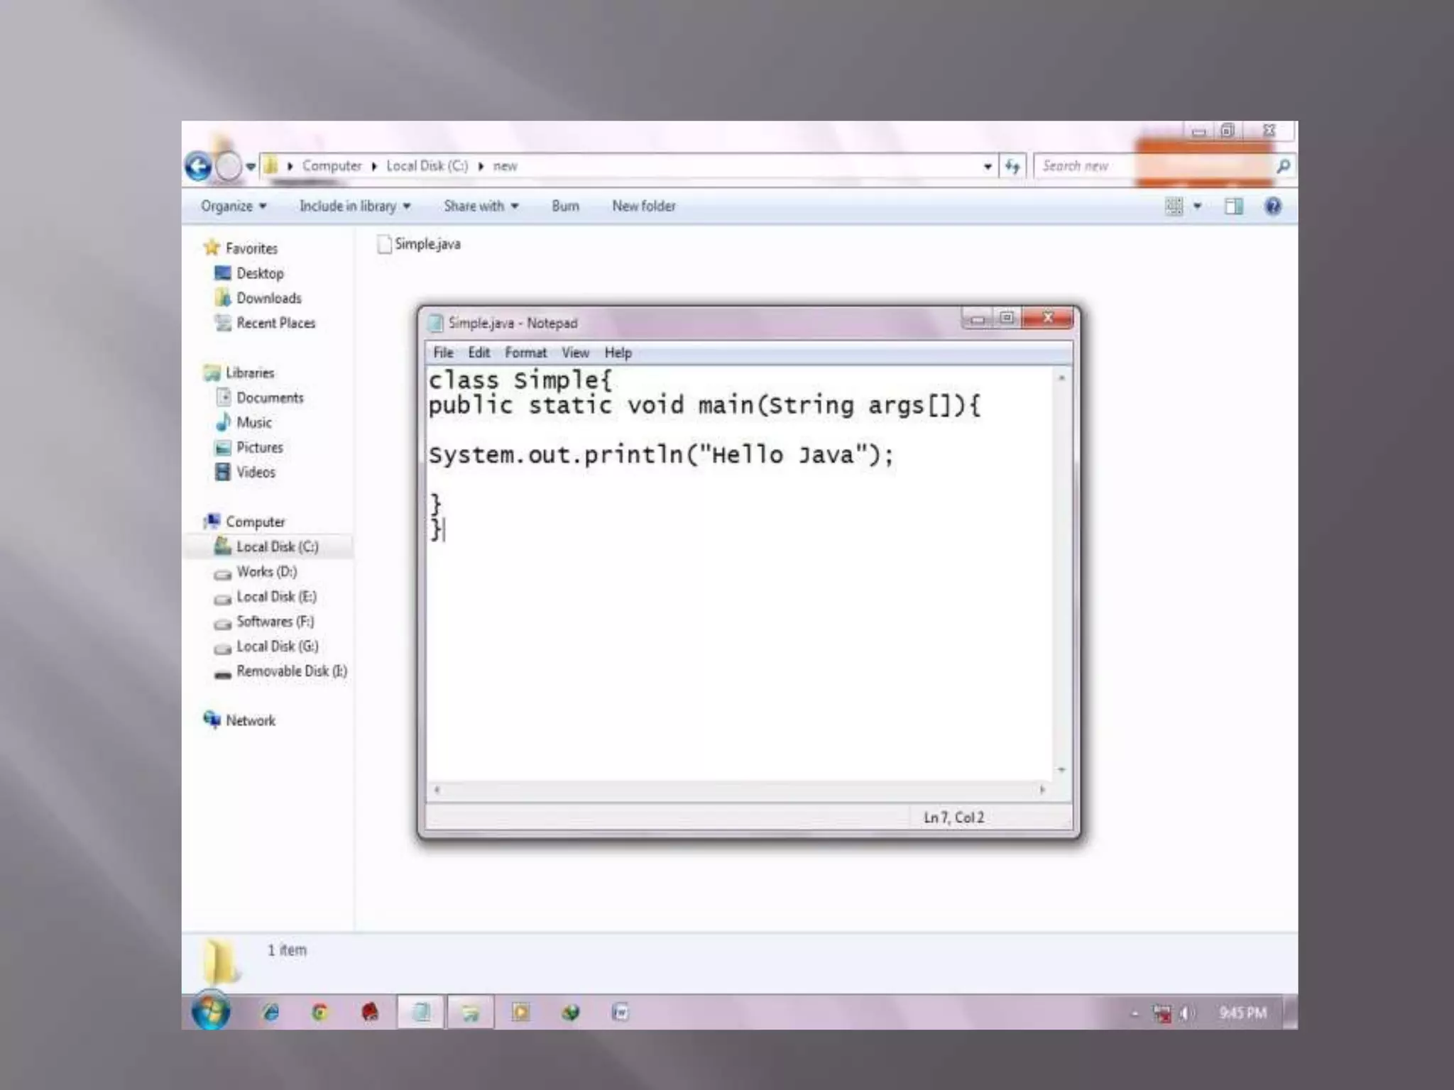Expand the address bar history dropdown
The image size is (1454, 1090).
pos(988,167)
